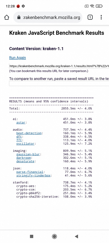Viewport: 109px width, 243px height.
Task: Open the darkroom imaging link
Action: [23, 158]
